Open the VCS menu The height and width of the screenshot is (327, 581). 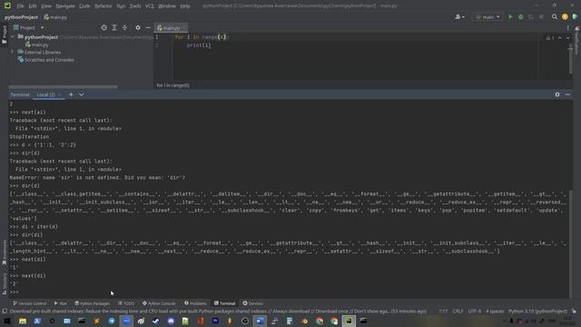click(149, 6)
